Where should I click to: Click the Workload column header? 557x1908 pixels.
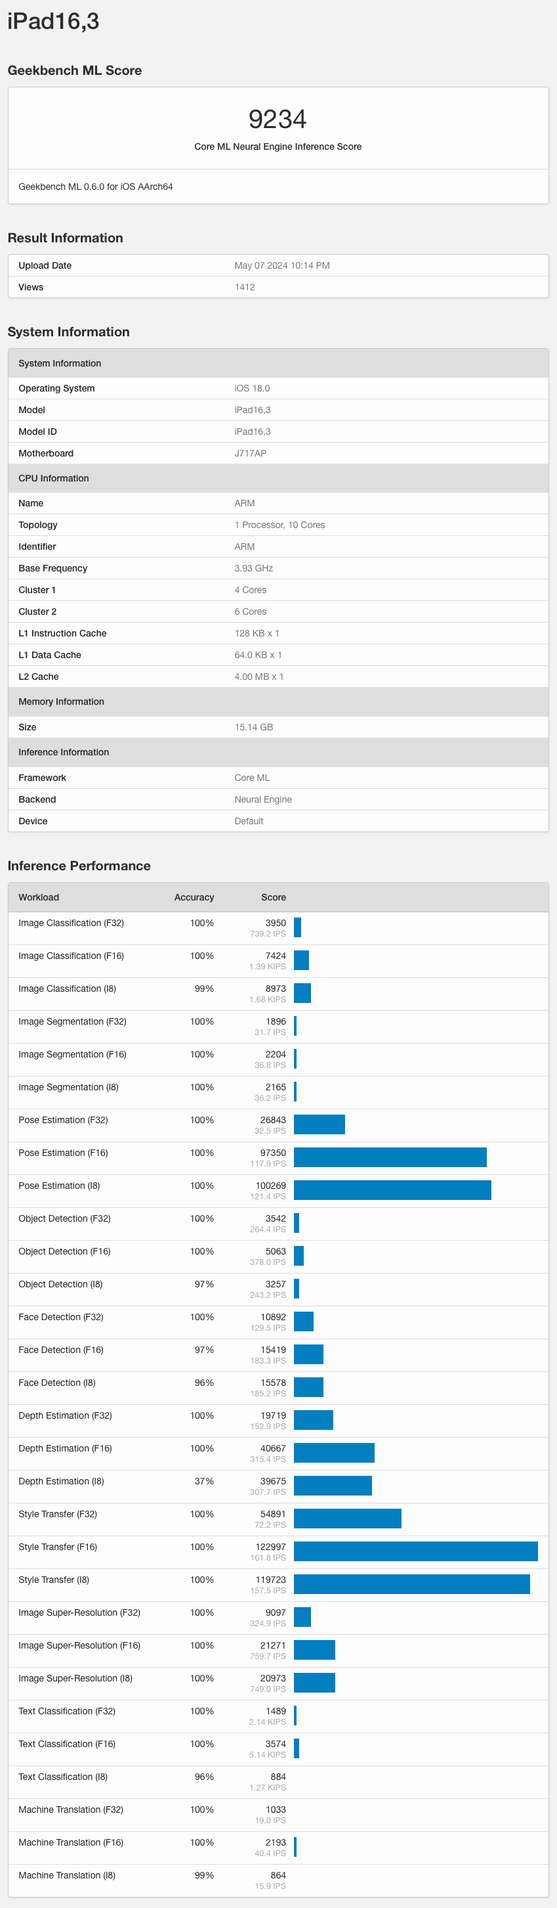pyautogui.click(x=39, y=898)
